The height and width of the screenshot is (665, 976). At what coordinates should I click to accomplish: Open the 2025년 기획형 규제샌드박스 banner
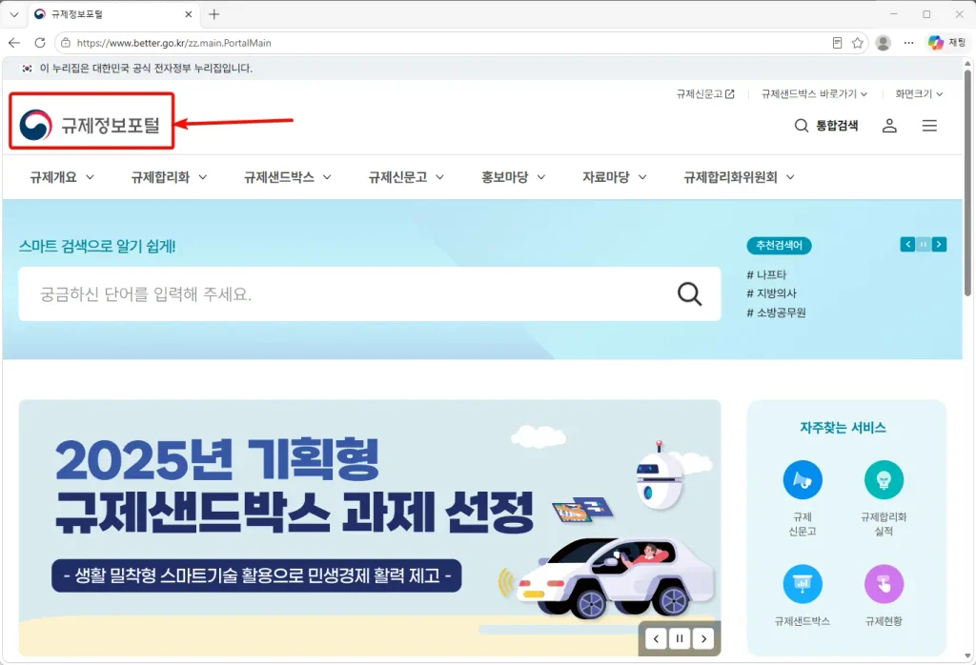click(x=370, y=528)
